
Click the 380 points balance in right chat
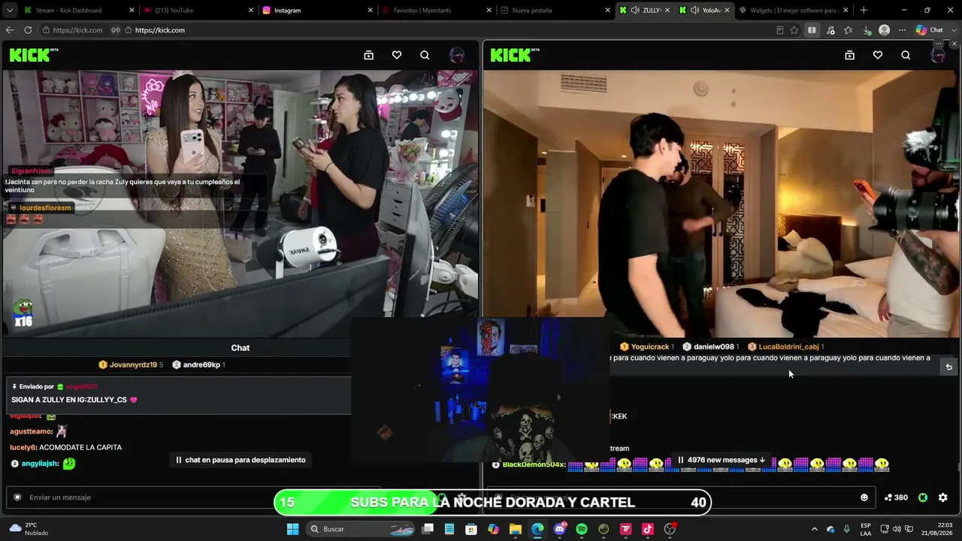tap(896, 497)
